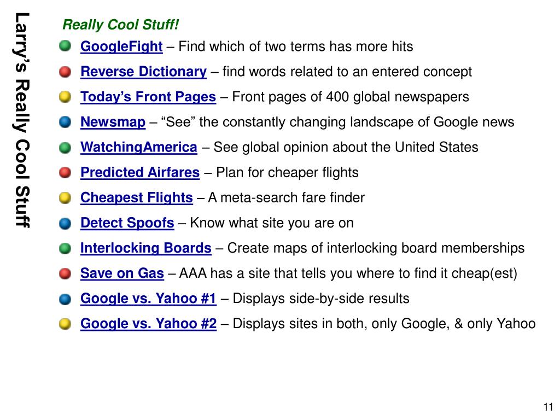Image resolution: width=560 pixels, height=420 pixels.
Task: Open Google vs. Yahoo #1 link
Action: pos(148,299)
